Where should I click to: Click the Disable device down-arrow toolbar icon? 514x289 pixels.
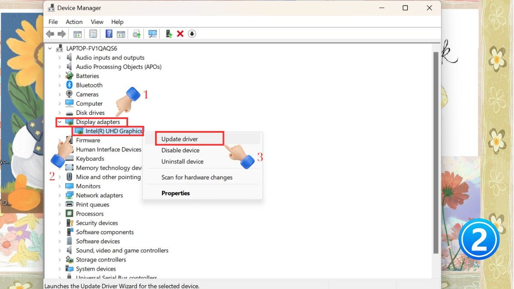click(191, 33)
